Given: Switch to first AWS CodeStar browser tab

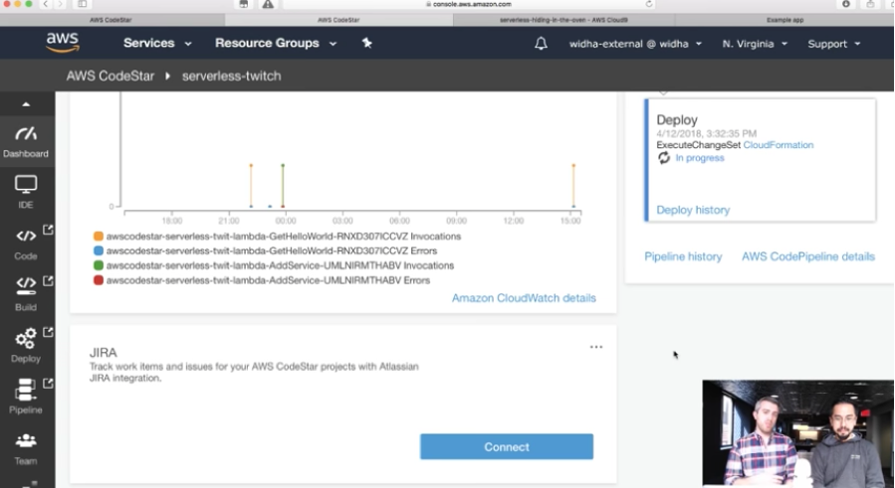Looking at the screenshot, I should (112, 20).
